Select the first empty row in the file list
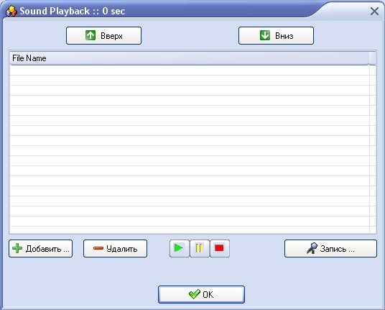385x310 pixels. [x=190, y=70]
